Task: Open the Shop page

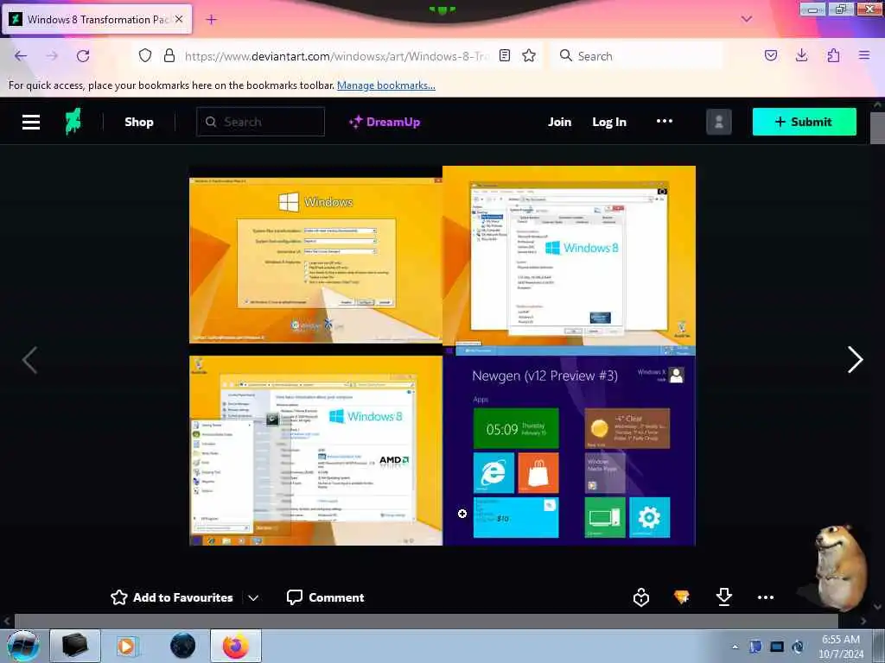Action: 139,122
